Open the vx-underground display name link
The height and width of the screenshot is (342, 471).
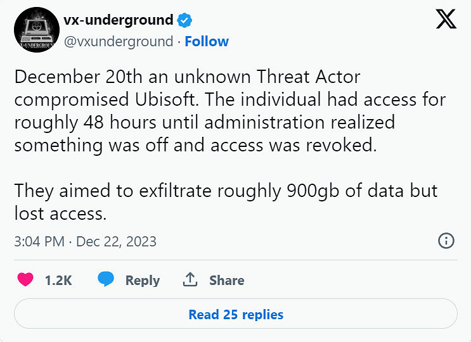click(118, 20)
